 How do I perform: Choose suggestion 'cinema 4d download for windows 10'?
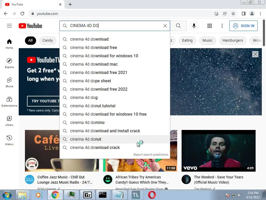[115, 56]
